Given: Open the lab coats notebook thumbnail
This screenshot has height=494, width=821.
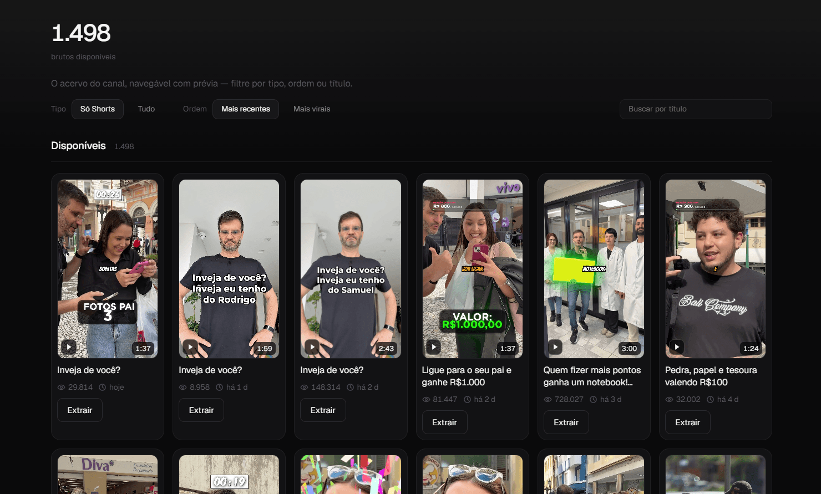Looking at the screenshot, I should (594, 269).
